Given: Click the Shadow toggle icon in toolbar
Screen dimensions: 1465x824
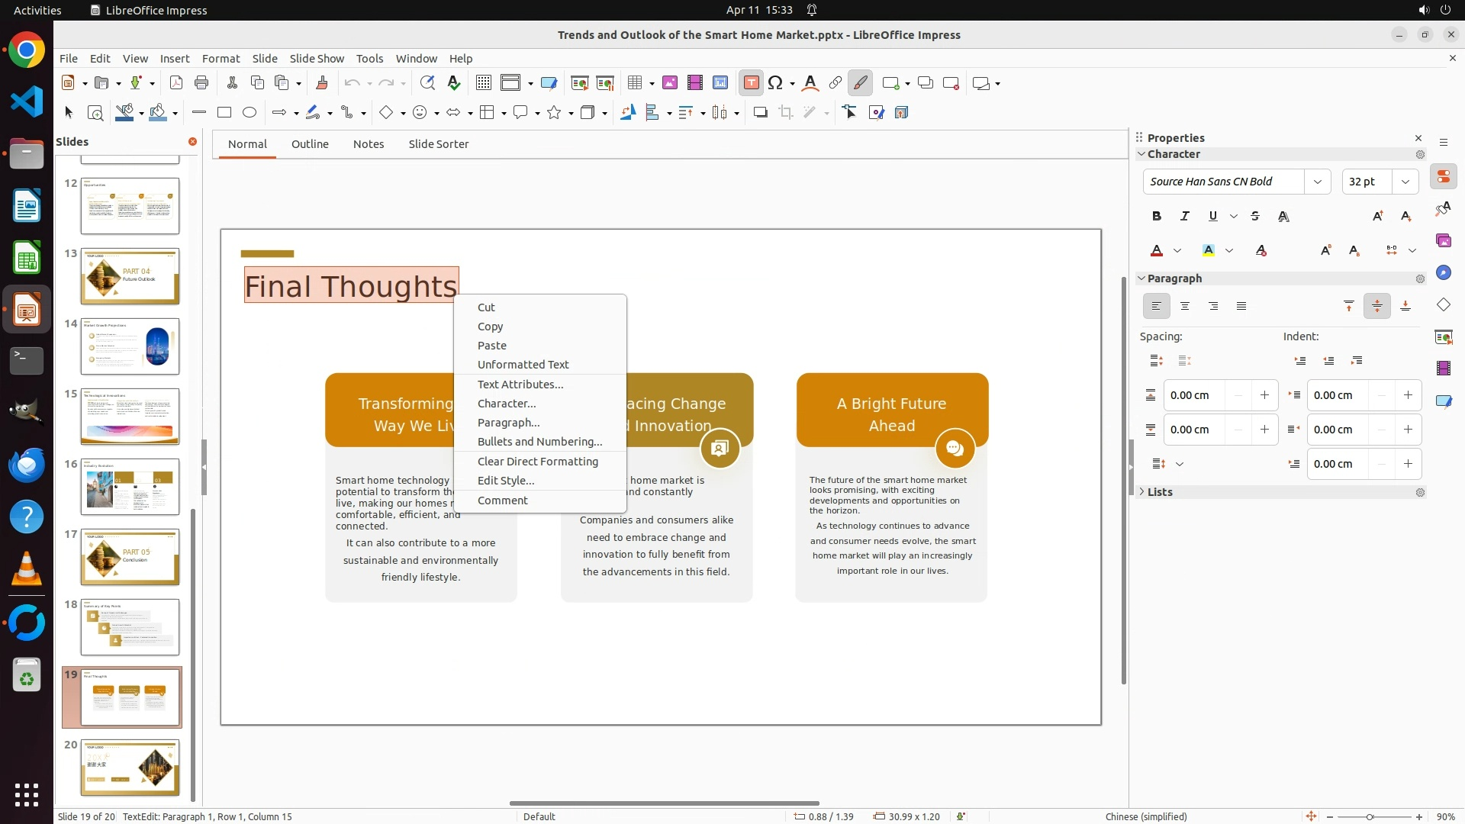Looking at the screenshot, I should click(760, 113).
